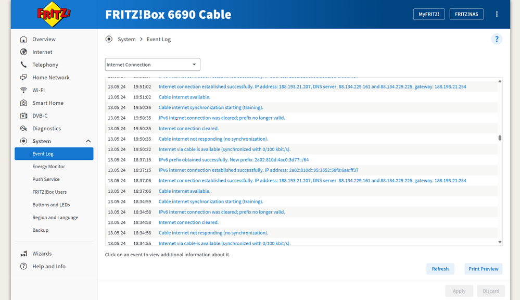Image resolution: width=520 pixels, height=300 pixels.
Task: Click the Overview house icon
Action: pos(23,40)
